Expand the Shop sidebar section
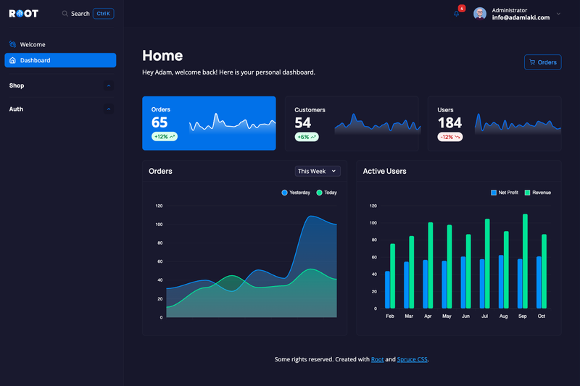This screenshot has height=386, width=580. pyautogui.click(x=60, y=85)
